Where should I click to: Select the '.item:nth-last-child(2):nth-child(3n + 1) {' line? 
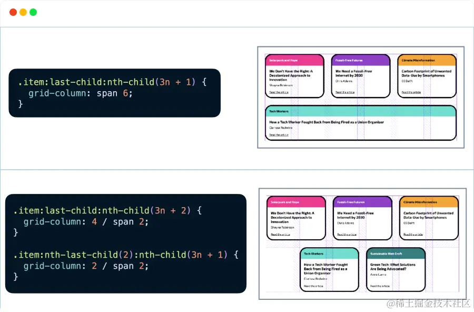126,255
